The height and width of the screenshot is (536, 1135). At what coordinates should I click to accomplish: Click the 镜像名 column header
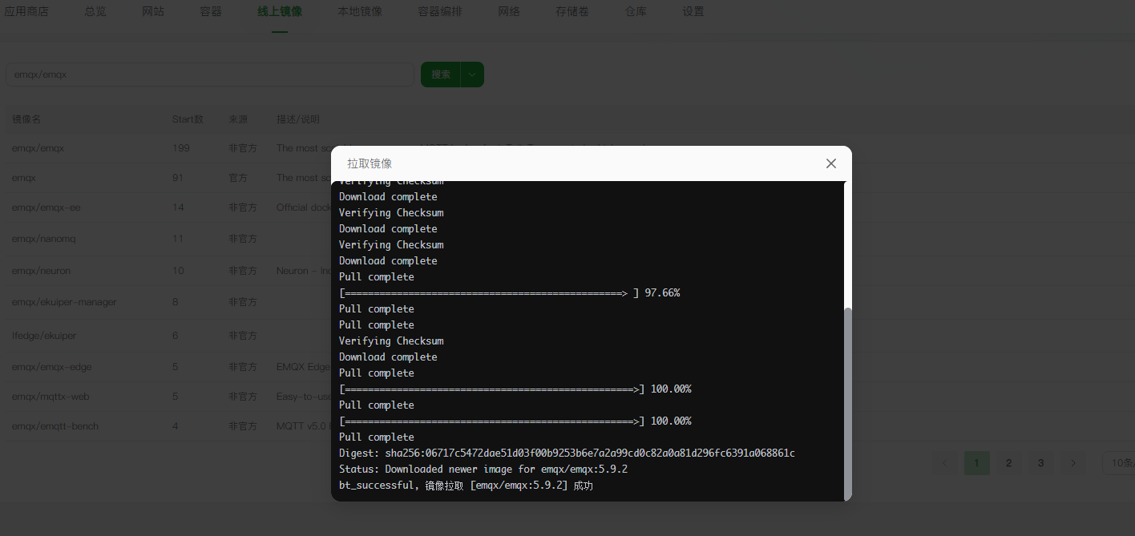coord(26,119)
